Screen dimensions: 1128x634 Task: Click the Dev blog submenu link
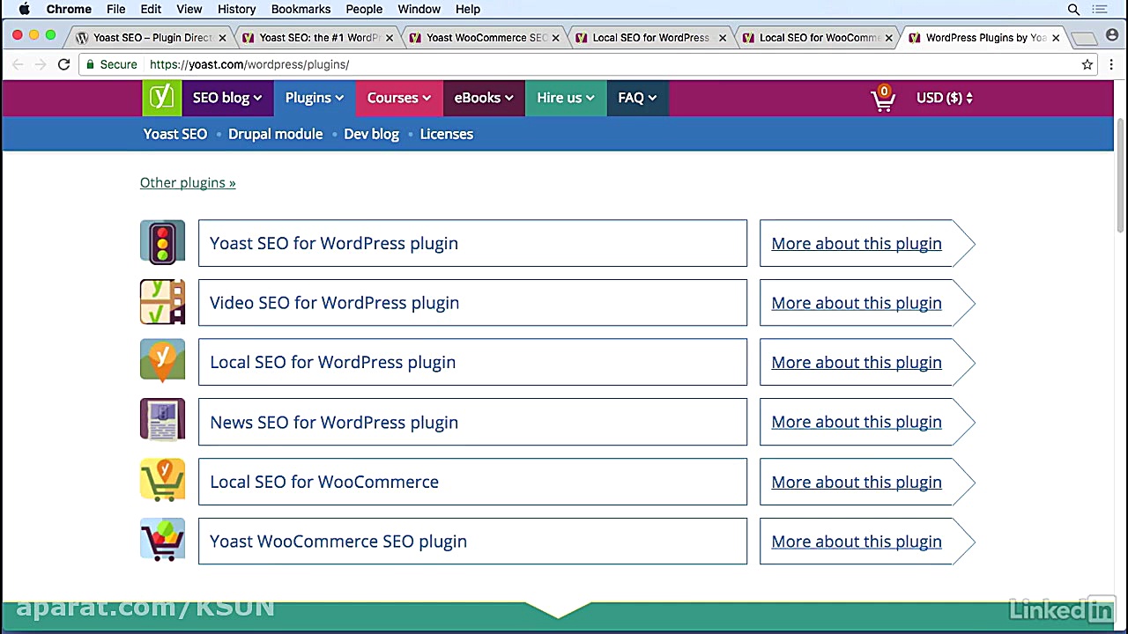(371, 134)
